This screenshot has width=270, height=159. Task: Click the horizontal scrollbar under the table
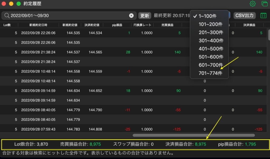(194, 135)
